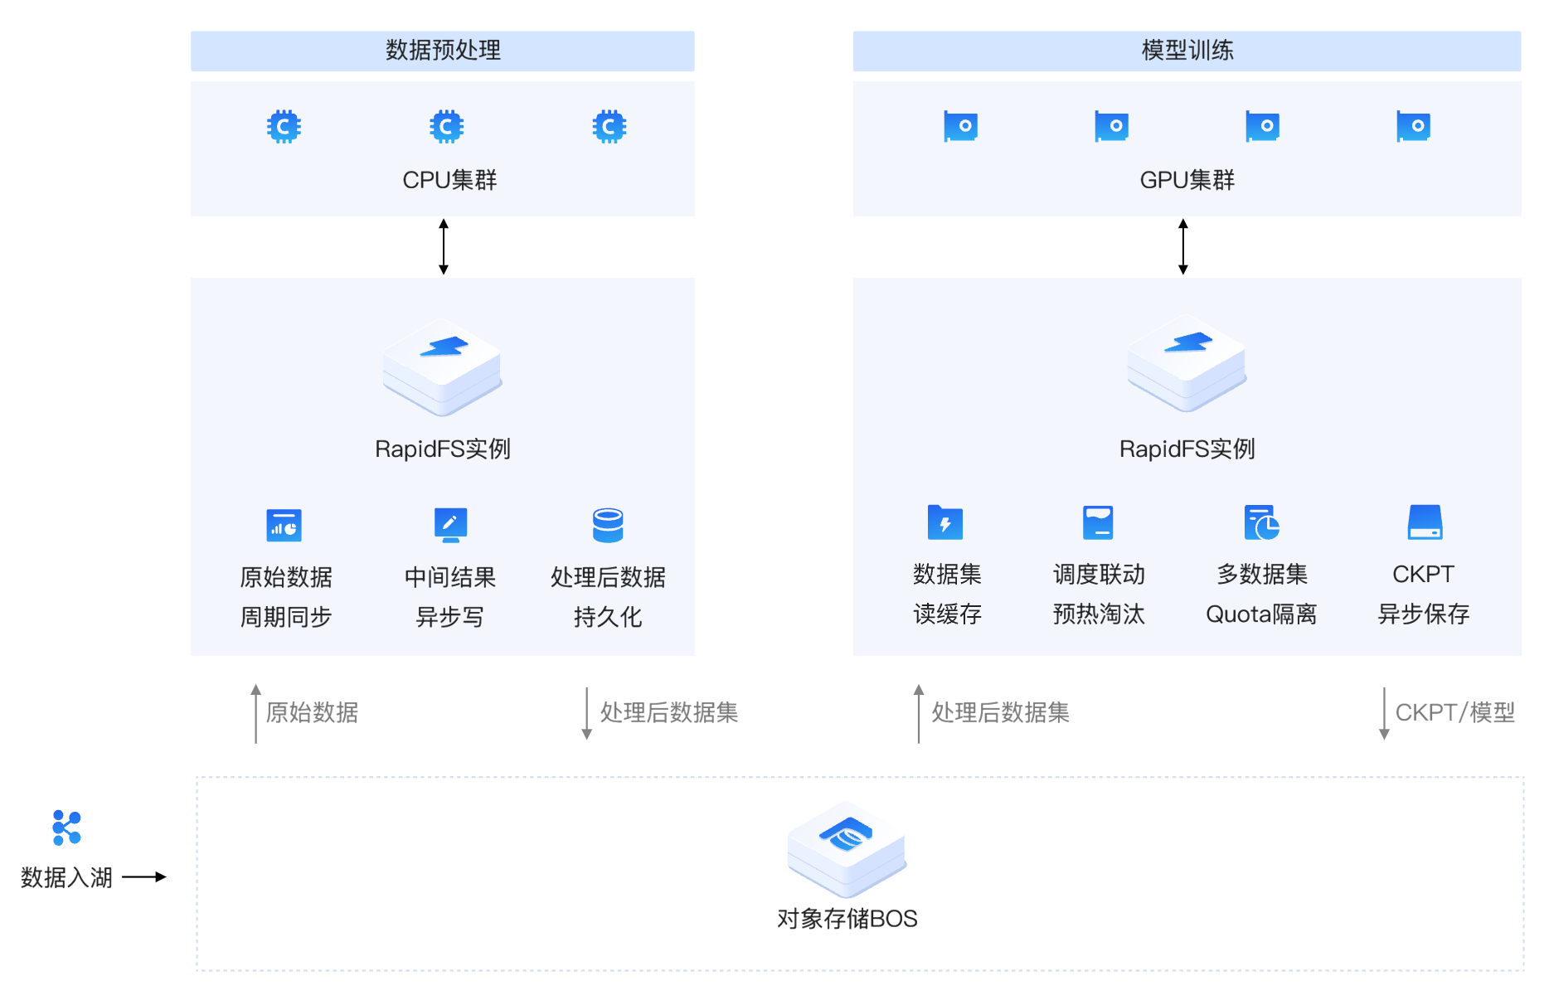Screen dimensions: 1549x1005
Task: Click the 数据集 读缓存 folder icon
Action: coord(945,522)
